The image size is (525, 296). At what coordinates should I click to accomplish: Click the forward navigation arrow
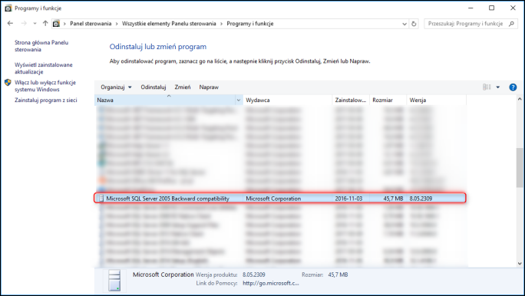pos(24,24)
